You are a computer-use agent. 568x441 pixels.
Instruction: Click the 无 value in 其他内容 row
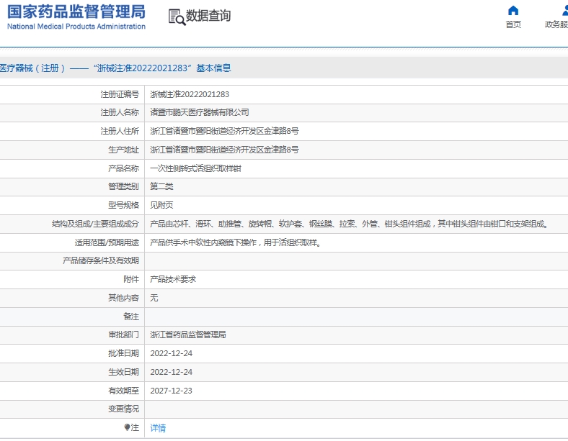(x=154, y=298)
